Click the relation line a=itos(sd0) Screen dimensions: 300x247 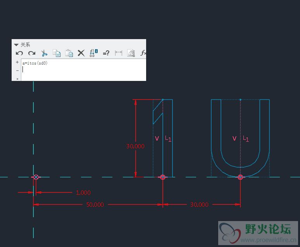35,63
